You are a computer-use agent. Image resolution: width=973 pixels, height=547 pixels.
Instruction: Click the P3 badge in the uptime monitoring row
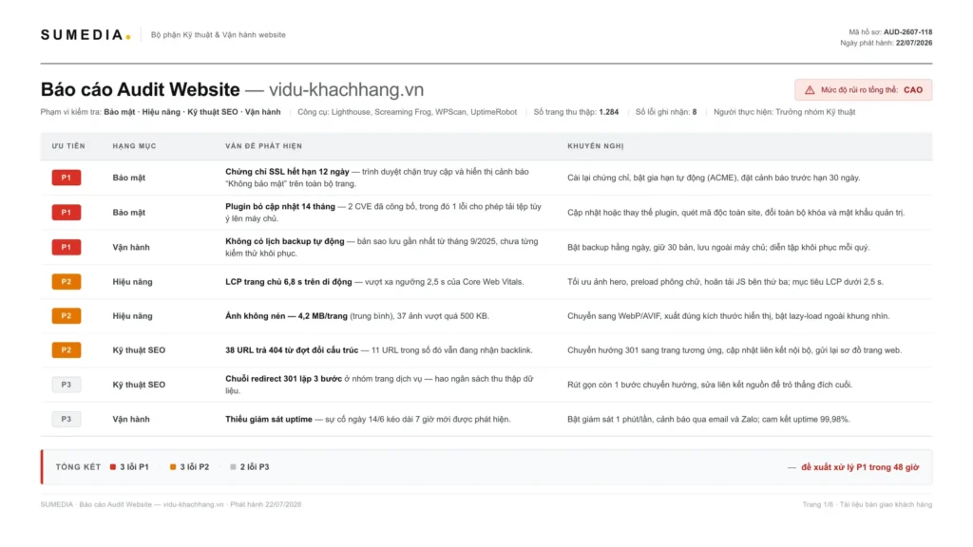tap(67, 419)
